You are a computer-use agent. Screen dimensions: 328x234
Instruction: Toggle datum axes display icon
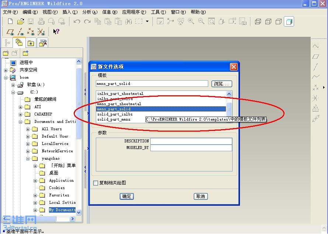pos(21,32)
